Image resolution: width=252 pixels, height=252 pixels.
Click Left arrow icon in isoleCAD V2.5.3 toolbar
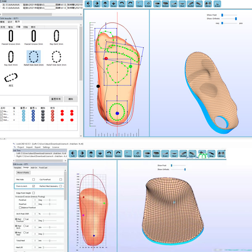coord(73,154)
